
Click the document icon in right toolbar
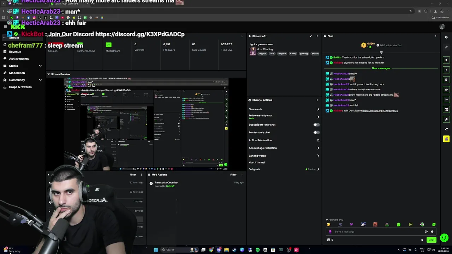point(446,80)
